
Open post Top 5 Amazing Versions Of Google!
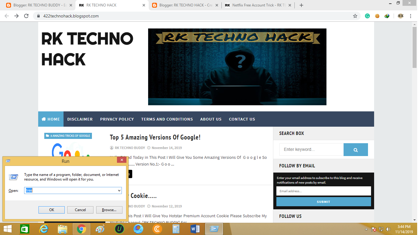coord(155,137)
